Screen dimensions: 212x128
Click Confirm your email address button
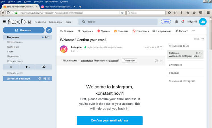(x=110, y=120)
